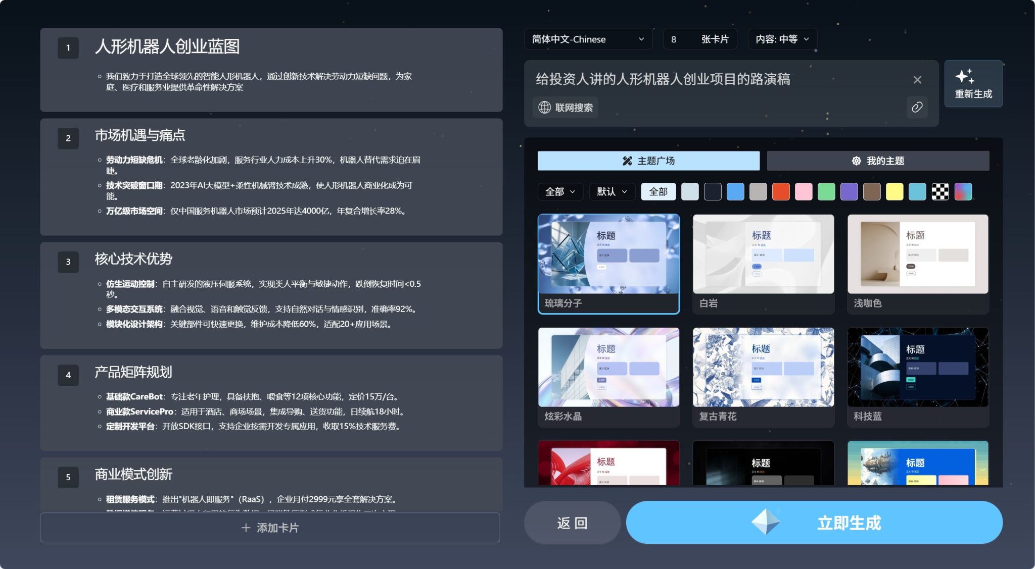Select the checkerboard transparent color filter
The width and height of the screenshot is (1035, 569).
click(x=940, y=191)
